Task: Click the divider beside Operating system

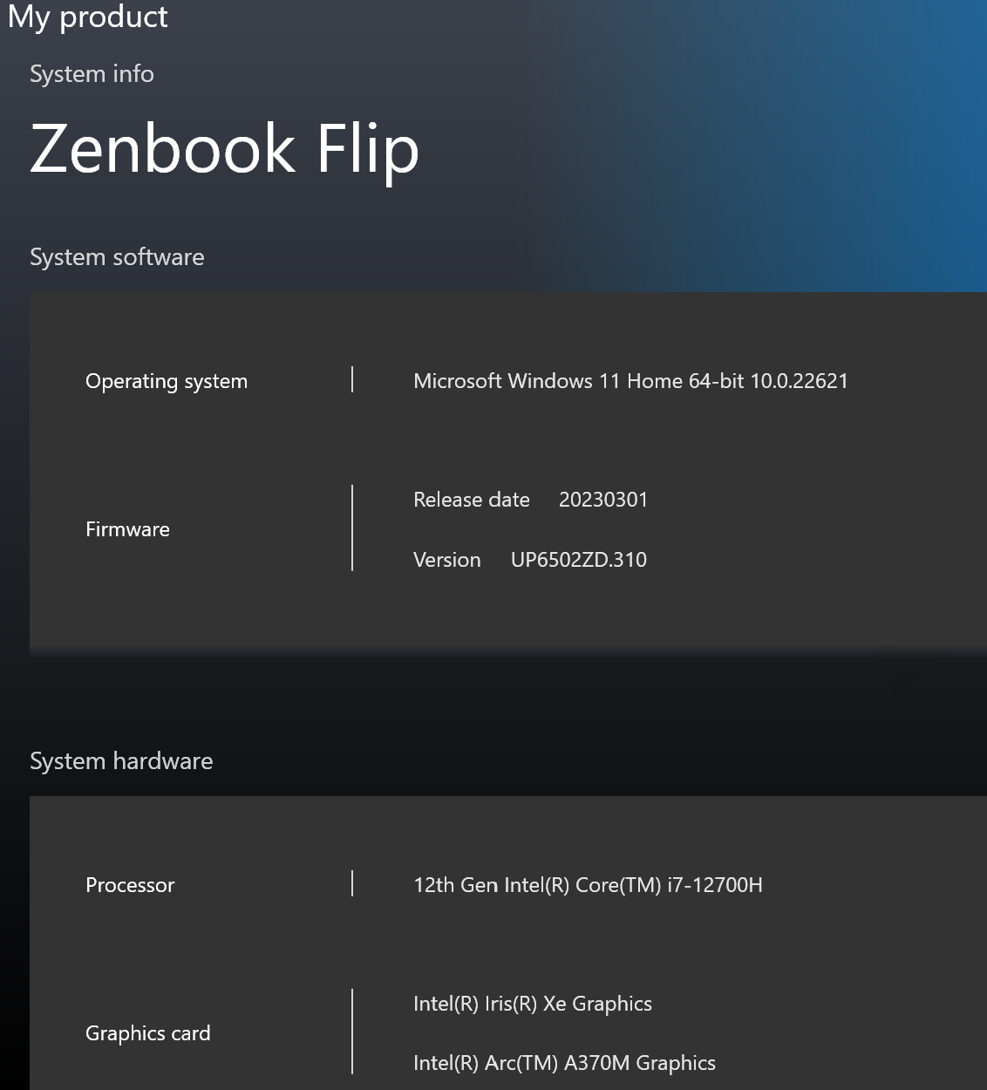Action: pyautogui.click(x=352, y=379)
